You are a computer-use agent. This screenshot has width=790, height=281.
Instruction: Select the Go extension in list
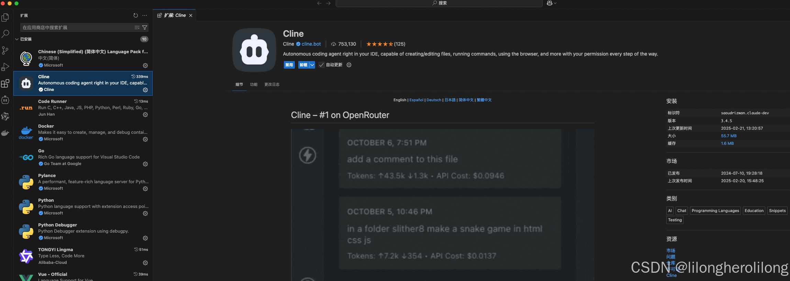(x=83, y=157)
